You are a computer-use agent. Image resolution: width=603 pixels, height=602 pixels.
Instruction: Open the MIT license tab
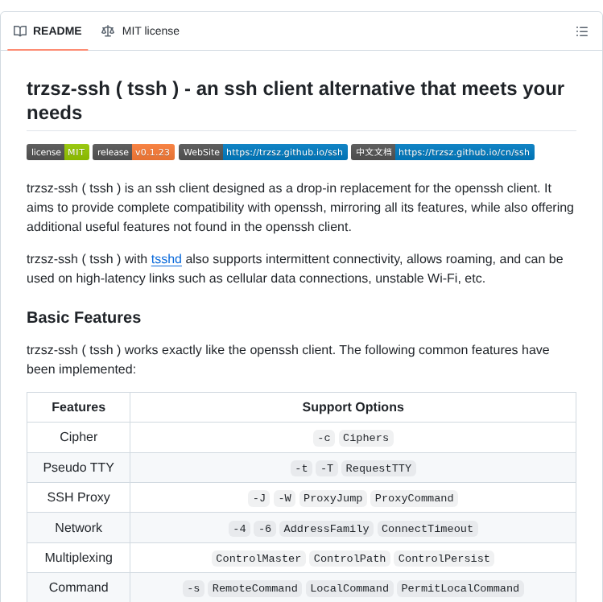[x=150, y=31]
